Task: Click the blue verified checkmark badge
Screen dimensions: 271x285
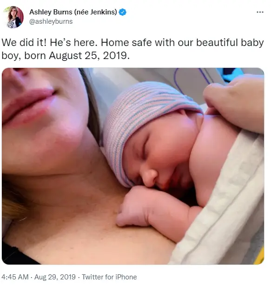Action: tap(123, 12)
